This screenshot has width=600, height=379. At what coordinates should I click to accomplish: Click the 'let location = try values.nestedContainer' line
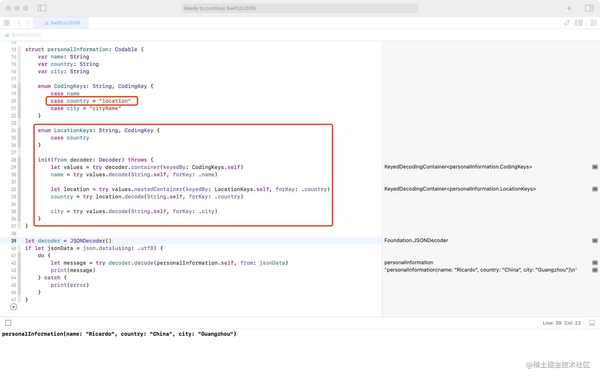[x=190, y=189]
